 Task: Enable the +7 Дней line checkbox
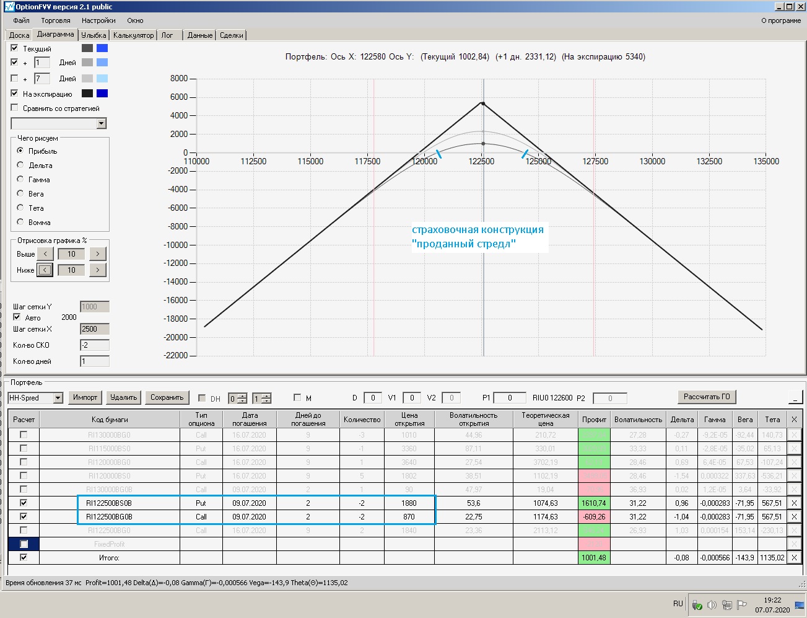15,79
